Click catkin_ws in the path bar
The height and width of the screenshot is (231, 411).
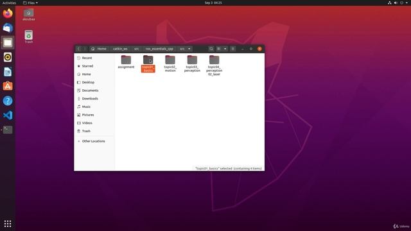pos(120,49)
